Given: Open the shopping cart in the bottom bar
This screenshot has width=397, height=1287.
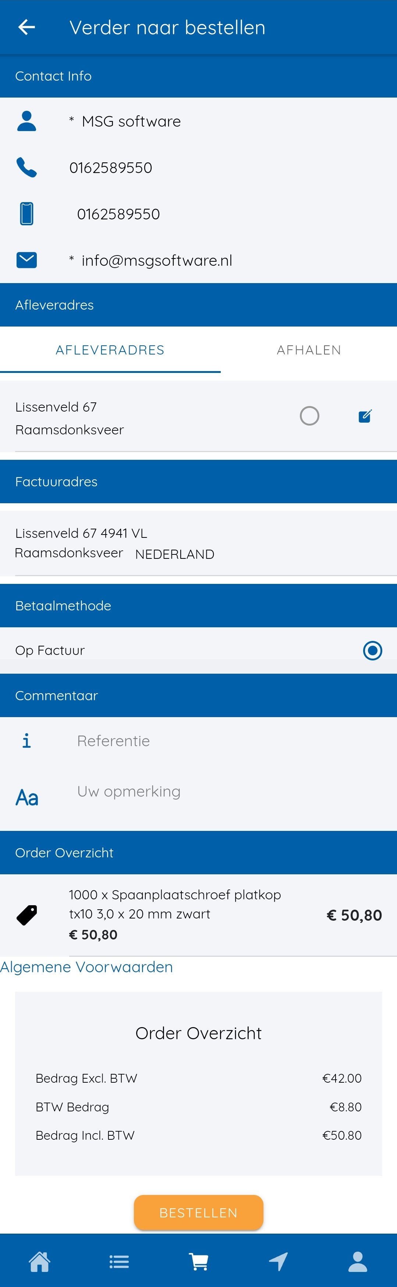Looking at the screenshot, I should 198,1262.
